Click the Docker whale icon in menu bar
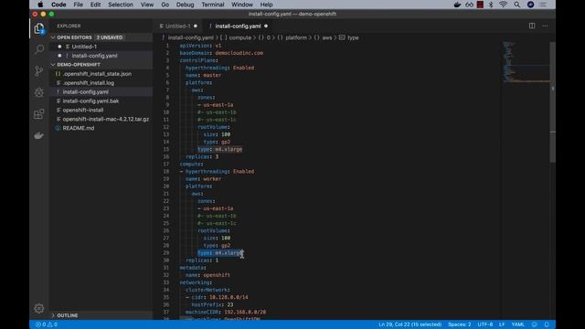The height and width of the screenshot is (329, 585). coord(457,5)
